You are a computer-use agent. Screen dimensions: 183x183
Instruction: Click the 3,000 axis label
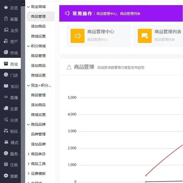[72, 131]
